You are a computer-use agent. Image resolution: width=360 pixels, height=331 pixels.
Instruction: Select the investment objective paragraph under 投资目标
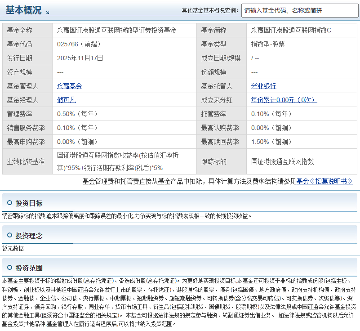[x=126, y=216]
